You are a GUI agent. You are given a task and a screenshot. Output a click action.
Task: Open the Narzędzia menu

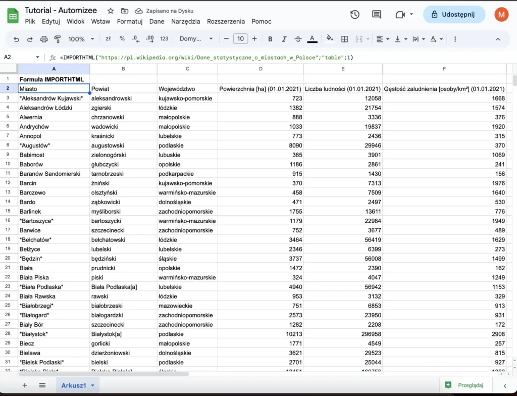(x=186, y=21)
